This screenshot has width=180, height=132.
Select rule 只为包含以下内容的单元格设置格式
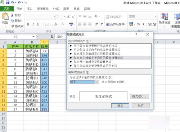[110, 49]
